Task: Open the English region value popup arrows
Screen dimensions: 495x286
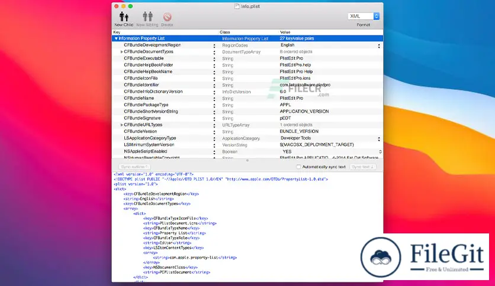Action: [379, 45]
